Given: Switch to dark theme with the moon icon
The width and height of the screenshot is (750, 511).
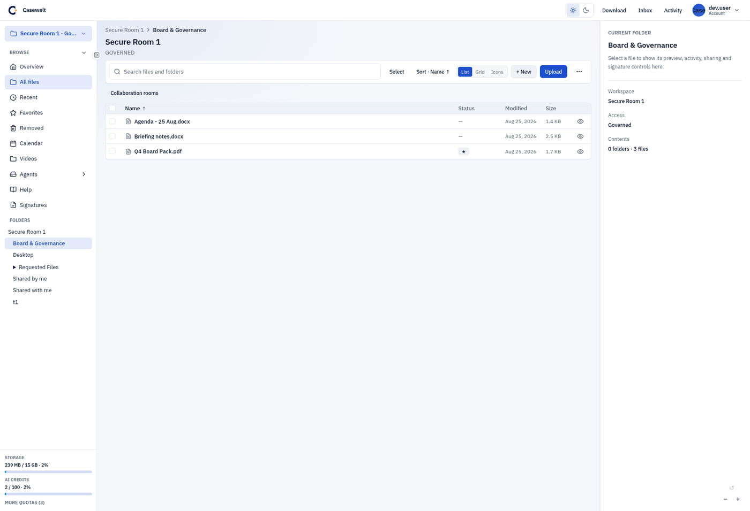Looking at the screenshot, I should 586,10.
